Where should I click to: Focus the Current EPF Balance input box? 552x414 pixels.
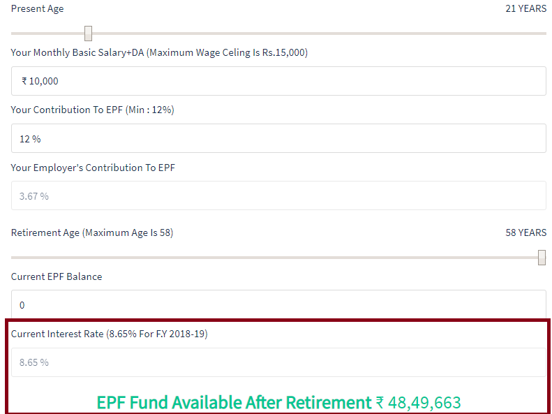tap(278, 304)
